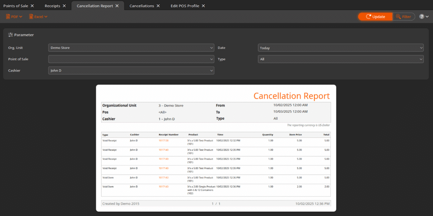Close the Cancellations tab

coord(158,5)
